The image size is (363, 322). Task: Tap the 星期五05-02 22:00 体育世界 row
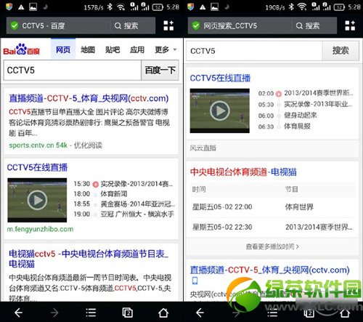[272, 207]
